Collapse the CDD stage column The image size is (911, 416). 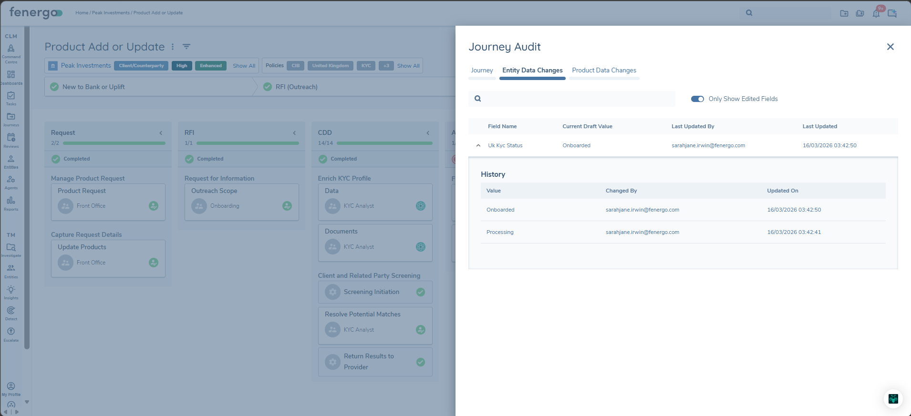[428, 133]
